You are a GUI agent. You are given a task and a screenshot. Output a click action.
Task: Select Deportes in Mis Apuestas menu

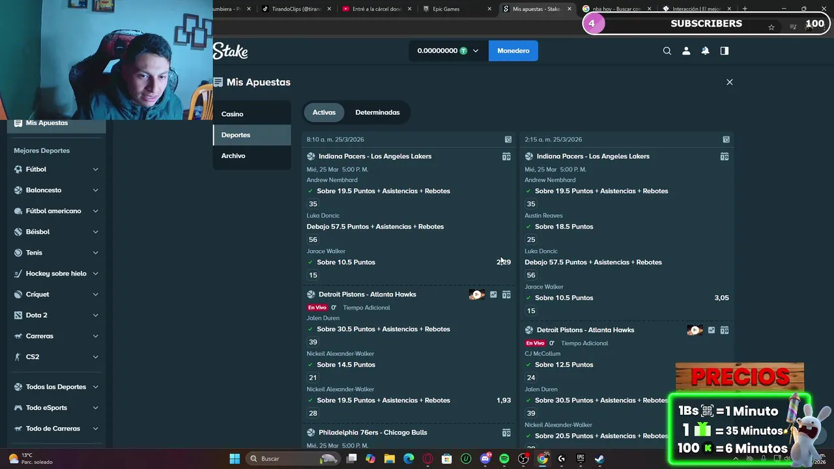coord(252,135)
